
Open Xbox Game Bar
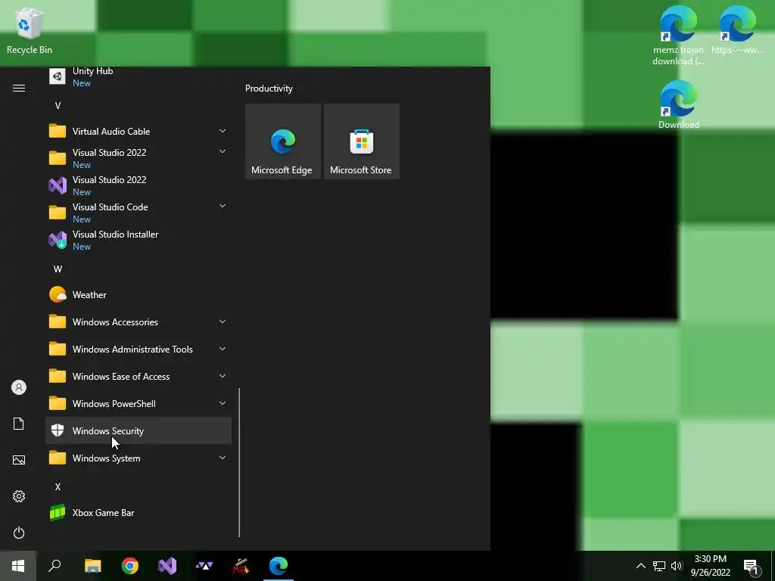(139, 512)
